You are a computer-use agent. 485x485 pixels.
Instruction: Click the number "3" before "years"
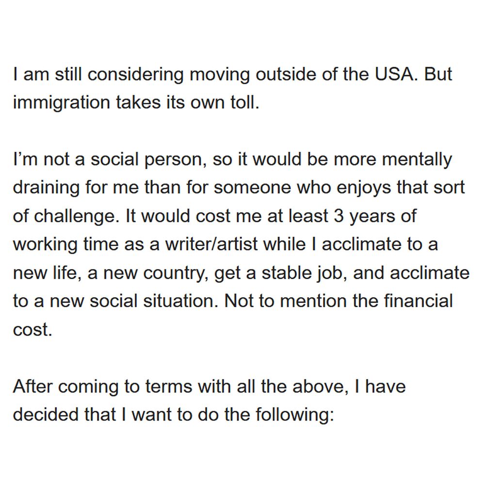click(x=339, y=216)
